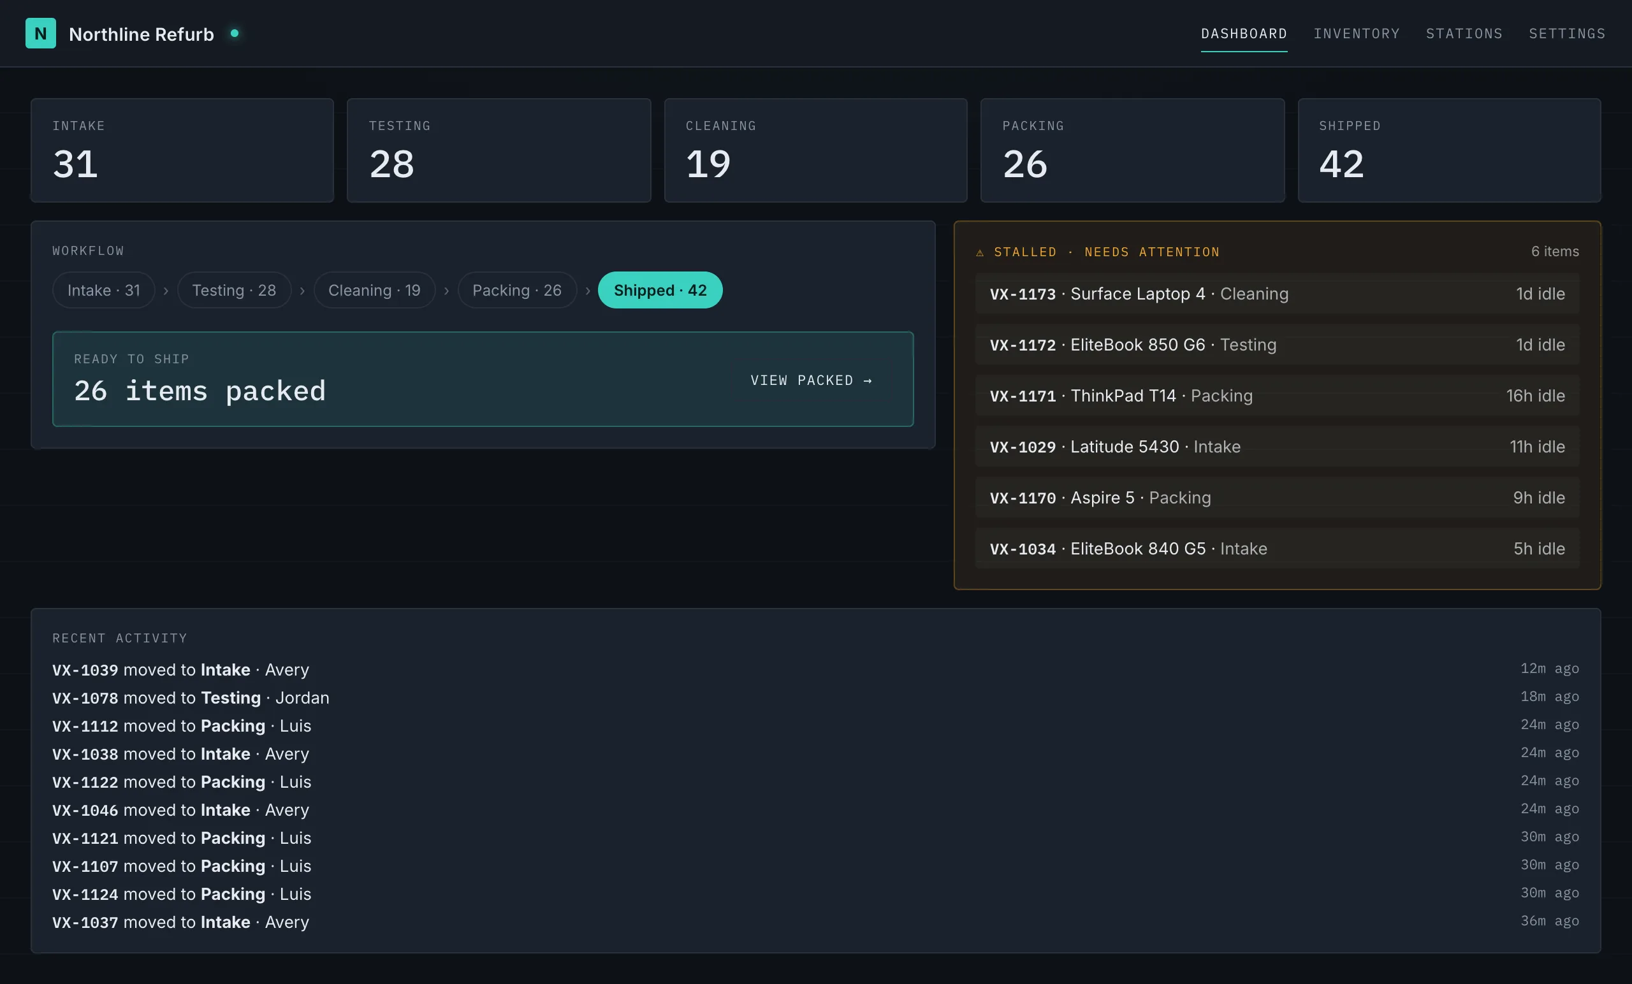Click activity row VX-1038 moved to Intake

815,753
